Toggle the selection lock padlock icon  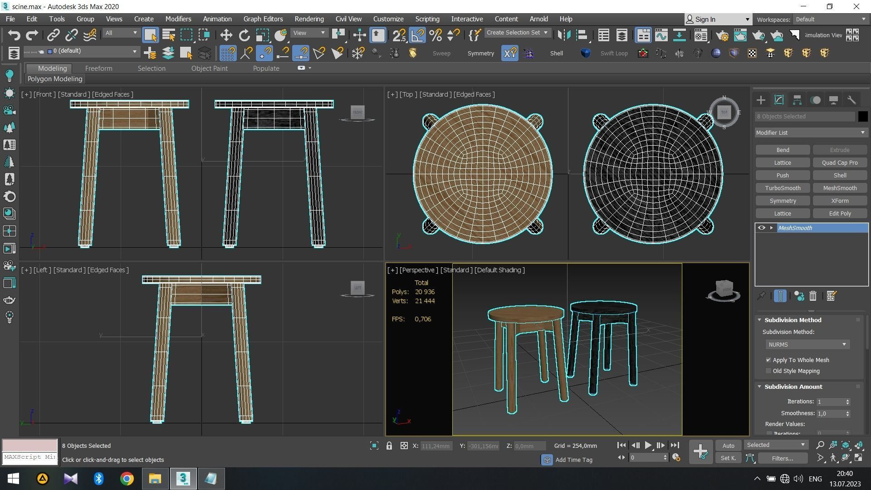389,446
